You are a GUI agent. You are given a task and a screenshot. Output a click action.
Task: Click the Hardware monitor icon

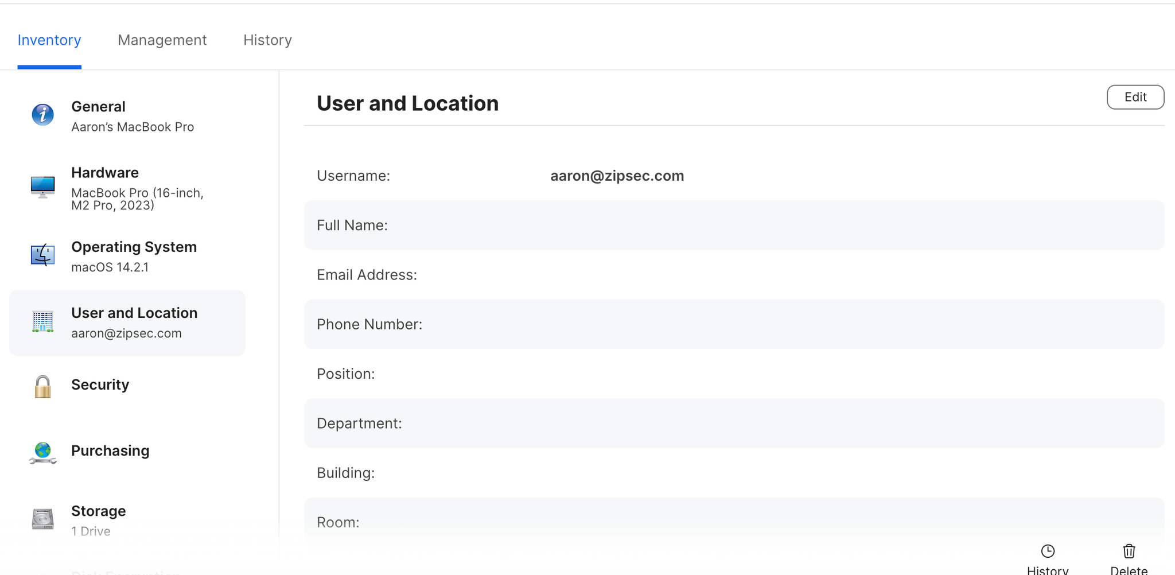42,187
